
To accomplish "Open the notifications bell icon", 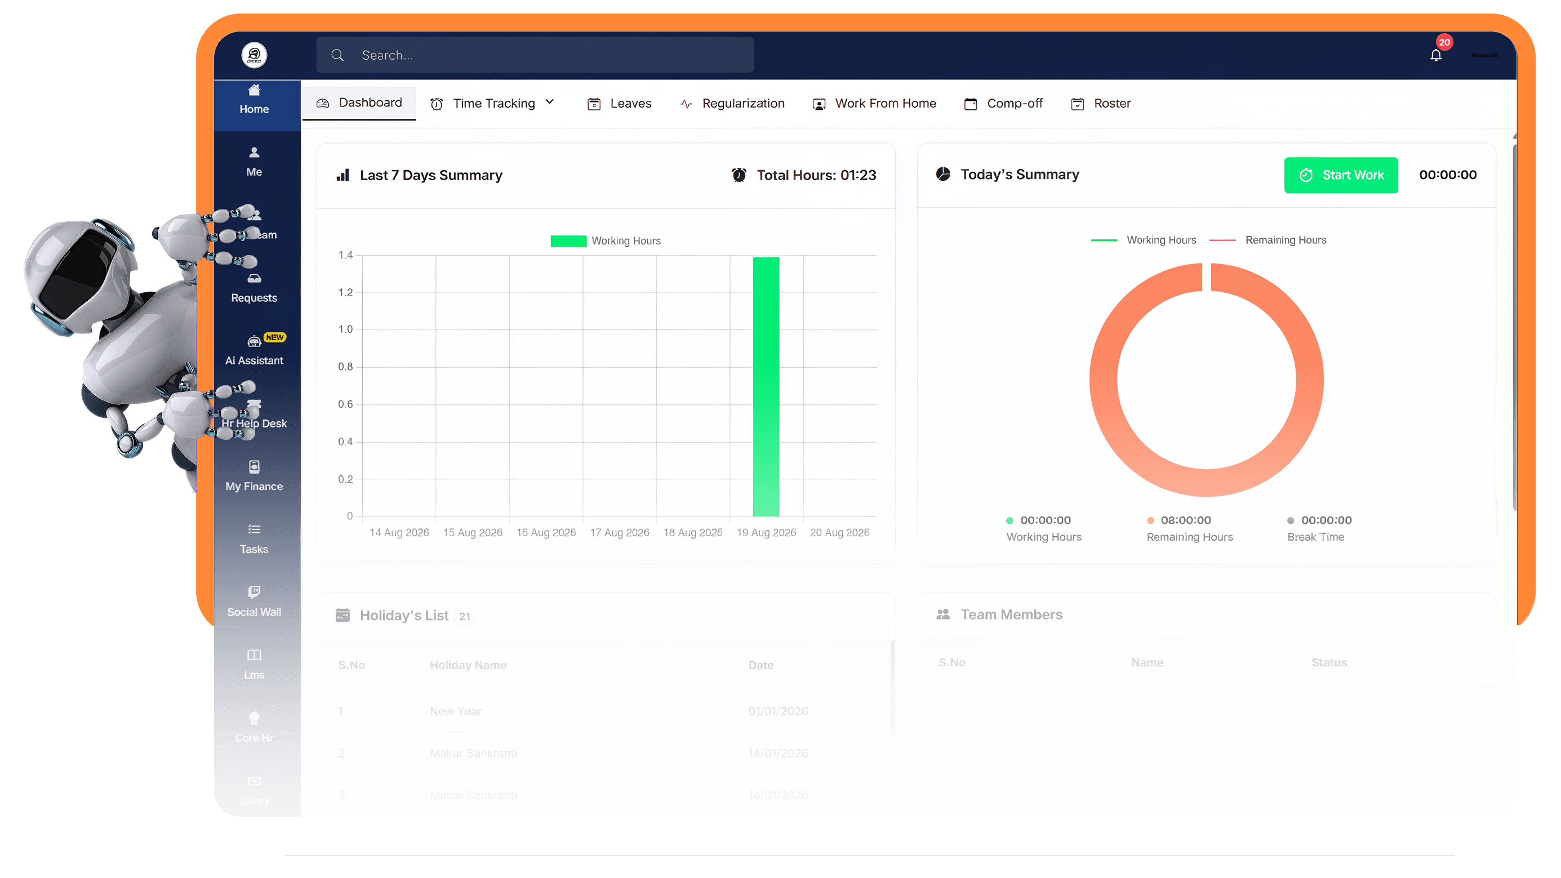I will tap(1435, 55).
